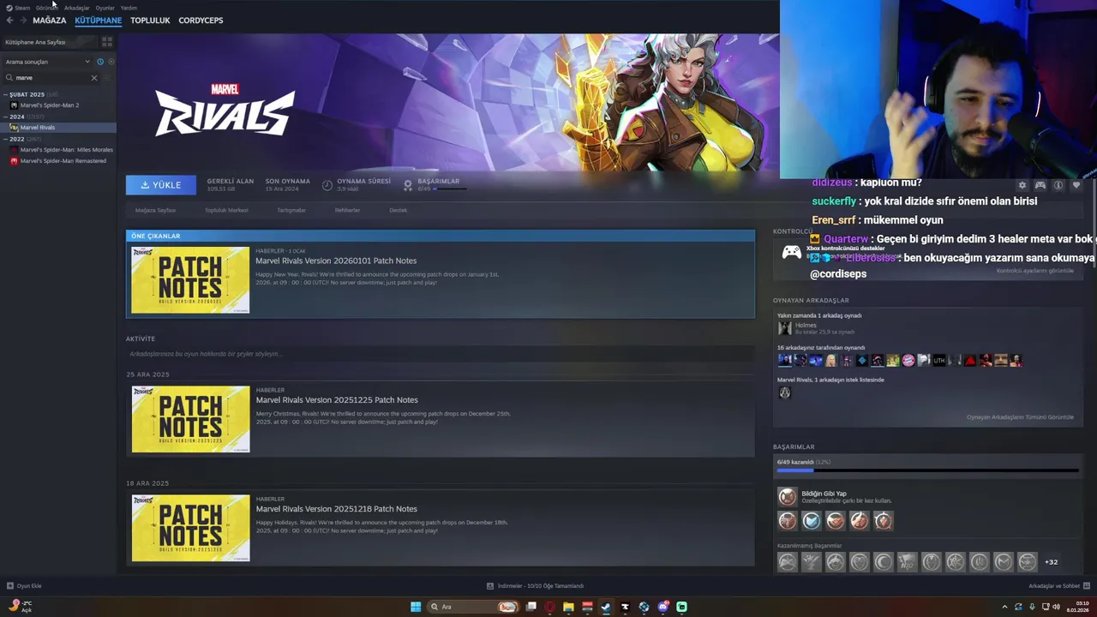Click the achievements progress bar

pyautogui.click(x=927, y=470)
